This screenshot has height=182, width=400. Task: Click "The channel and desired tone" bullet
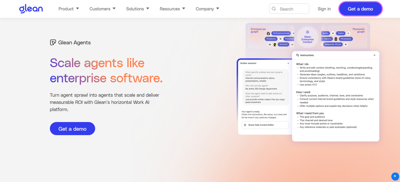pos(316,120)
